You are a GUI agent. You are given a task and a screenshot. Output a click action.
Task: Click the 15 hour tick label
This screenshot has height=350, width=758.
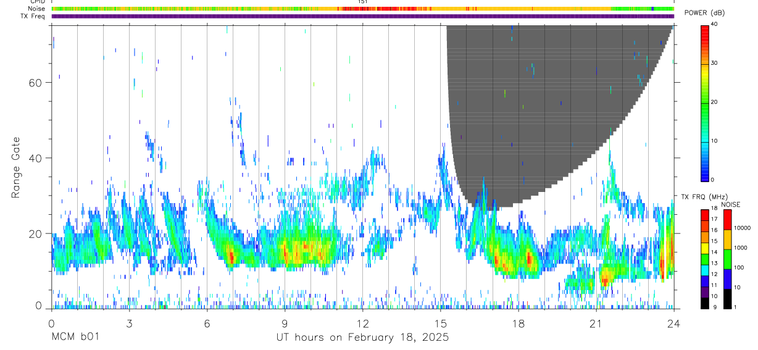tap(440, 323)
